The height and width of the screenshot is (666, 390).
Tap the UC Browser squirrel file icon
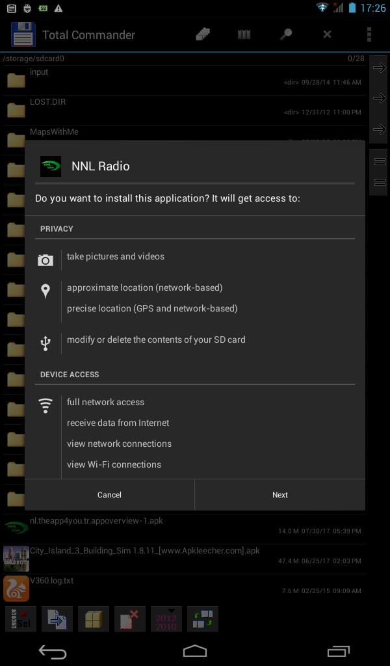16,588
